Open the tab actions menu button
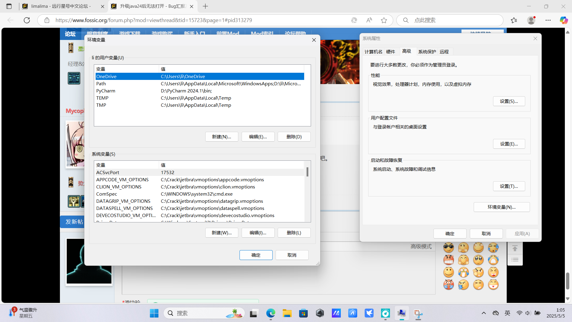This screenshot has width=572, height=322. pos(9,6)
